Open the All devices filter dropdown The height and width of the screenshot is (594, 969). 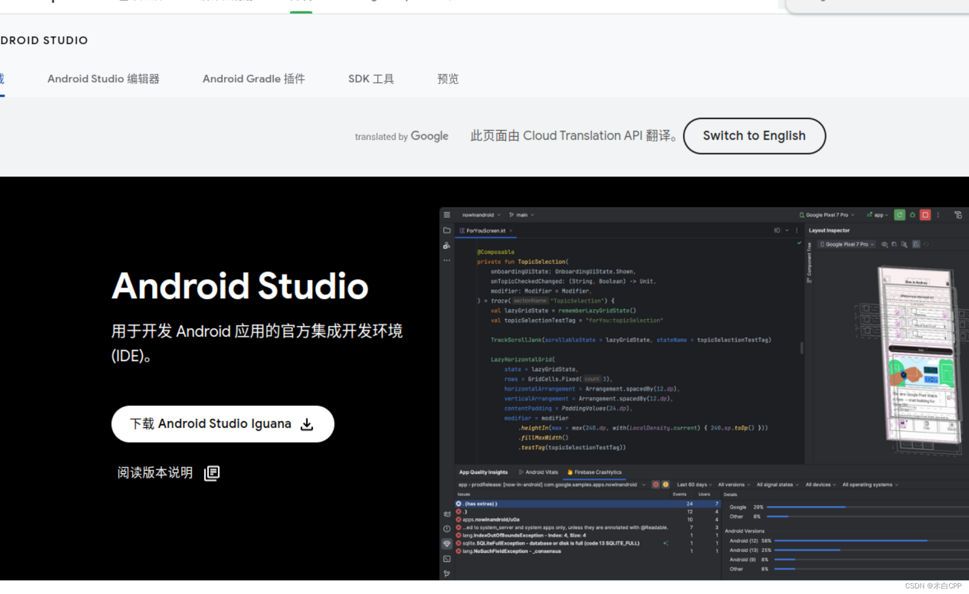click(821, 484)
